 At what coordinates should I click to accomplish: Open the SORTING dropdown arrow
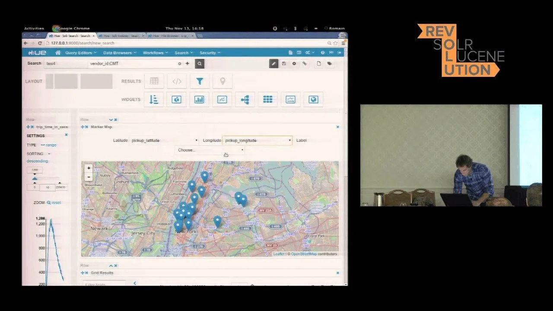click(49, 154)
